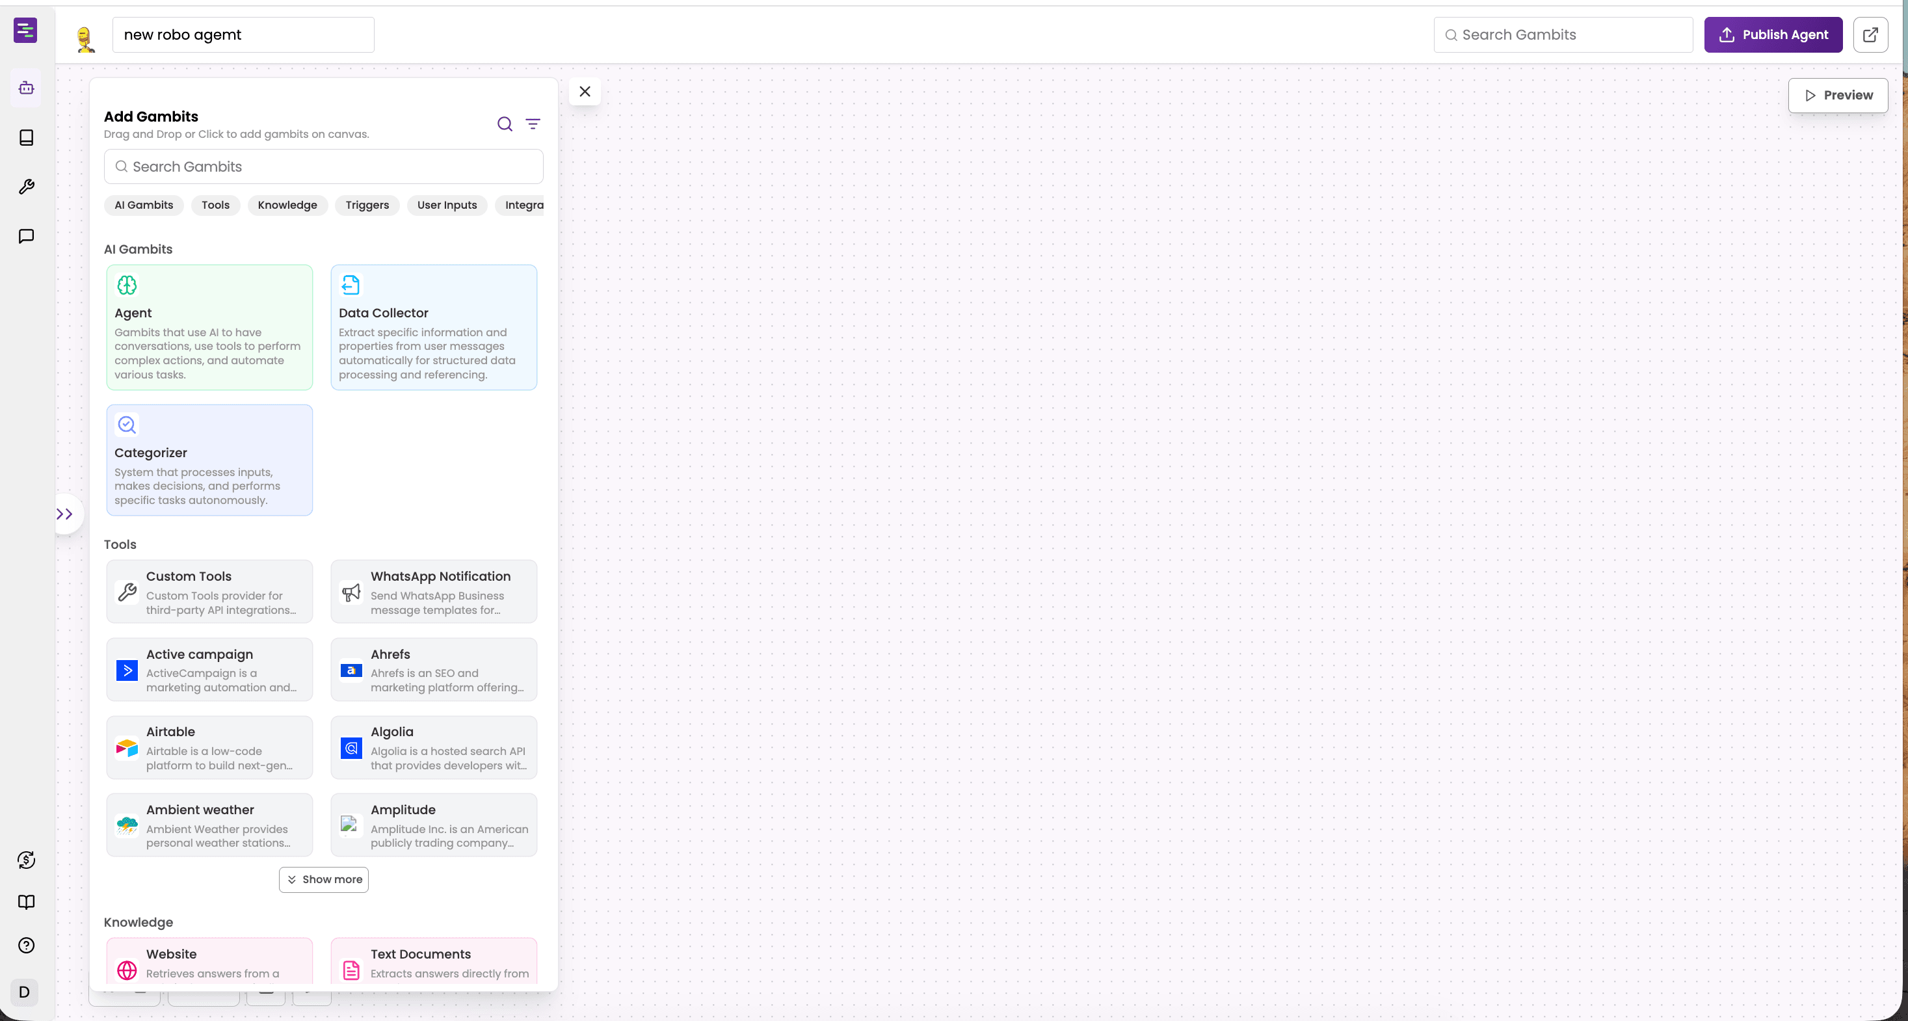Expand tools list with Show more
This screenshot has width=1908, height=1021.
pyautogui.click(x=324, y=879)
